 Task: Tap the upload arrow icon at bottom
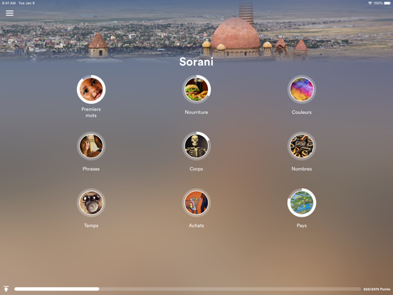pyautogui.click(x=6, y=289)
